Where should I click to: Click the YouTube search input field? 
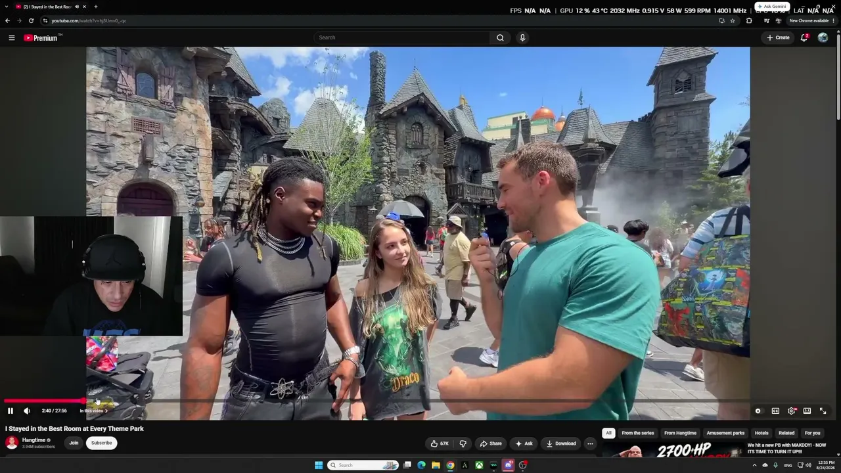click(401, 37)
